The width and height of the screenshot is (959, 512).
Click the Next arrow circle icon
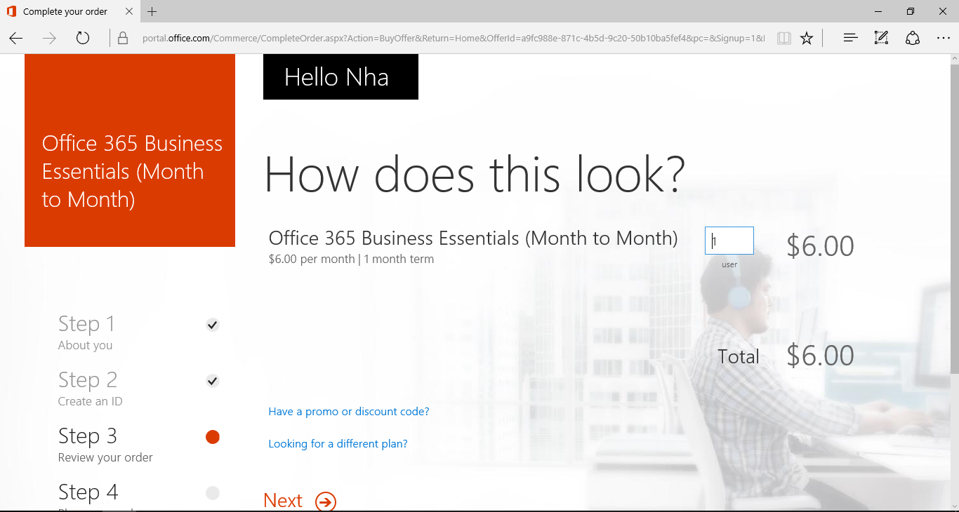[326, 501]
